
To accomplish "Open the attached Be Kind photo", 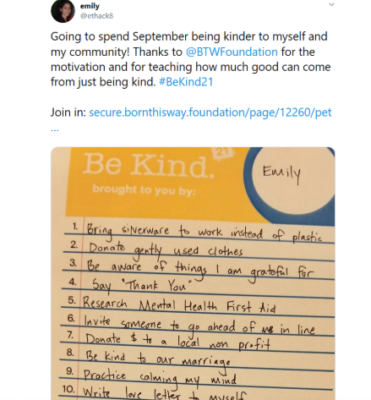I will tap(193, 273).
